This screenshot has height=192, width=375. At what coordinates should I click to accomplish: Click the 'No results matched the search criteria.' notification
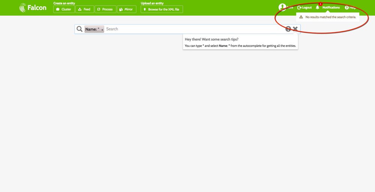point(328,17)
